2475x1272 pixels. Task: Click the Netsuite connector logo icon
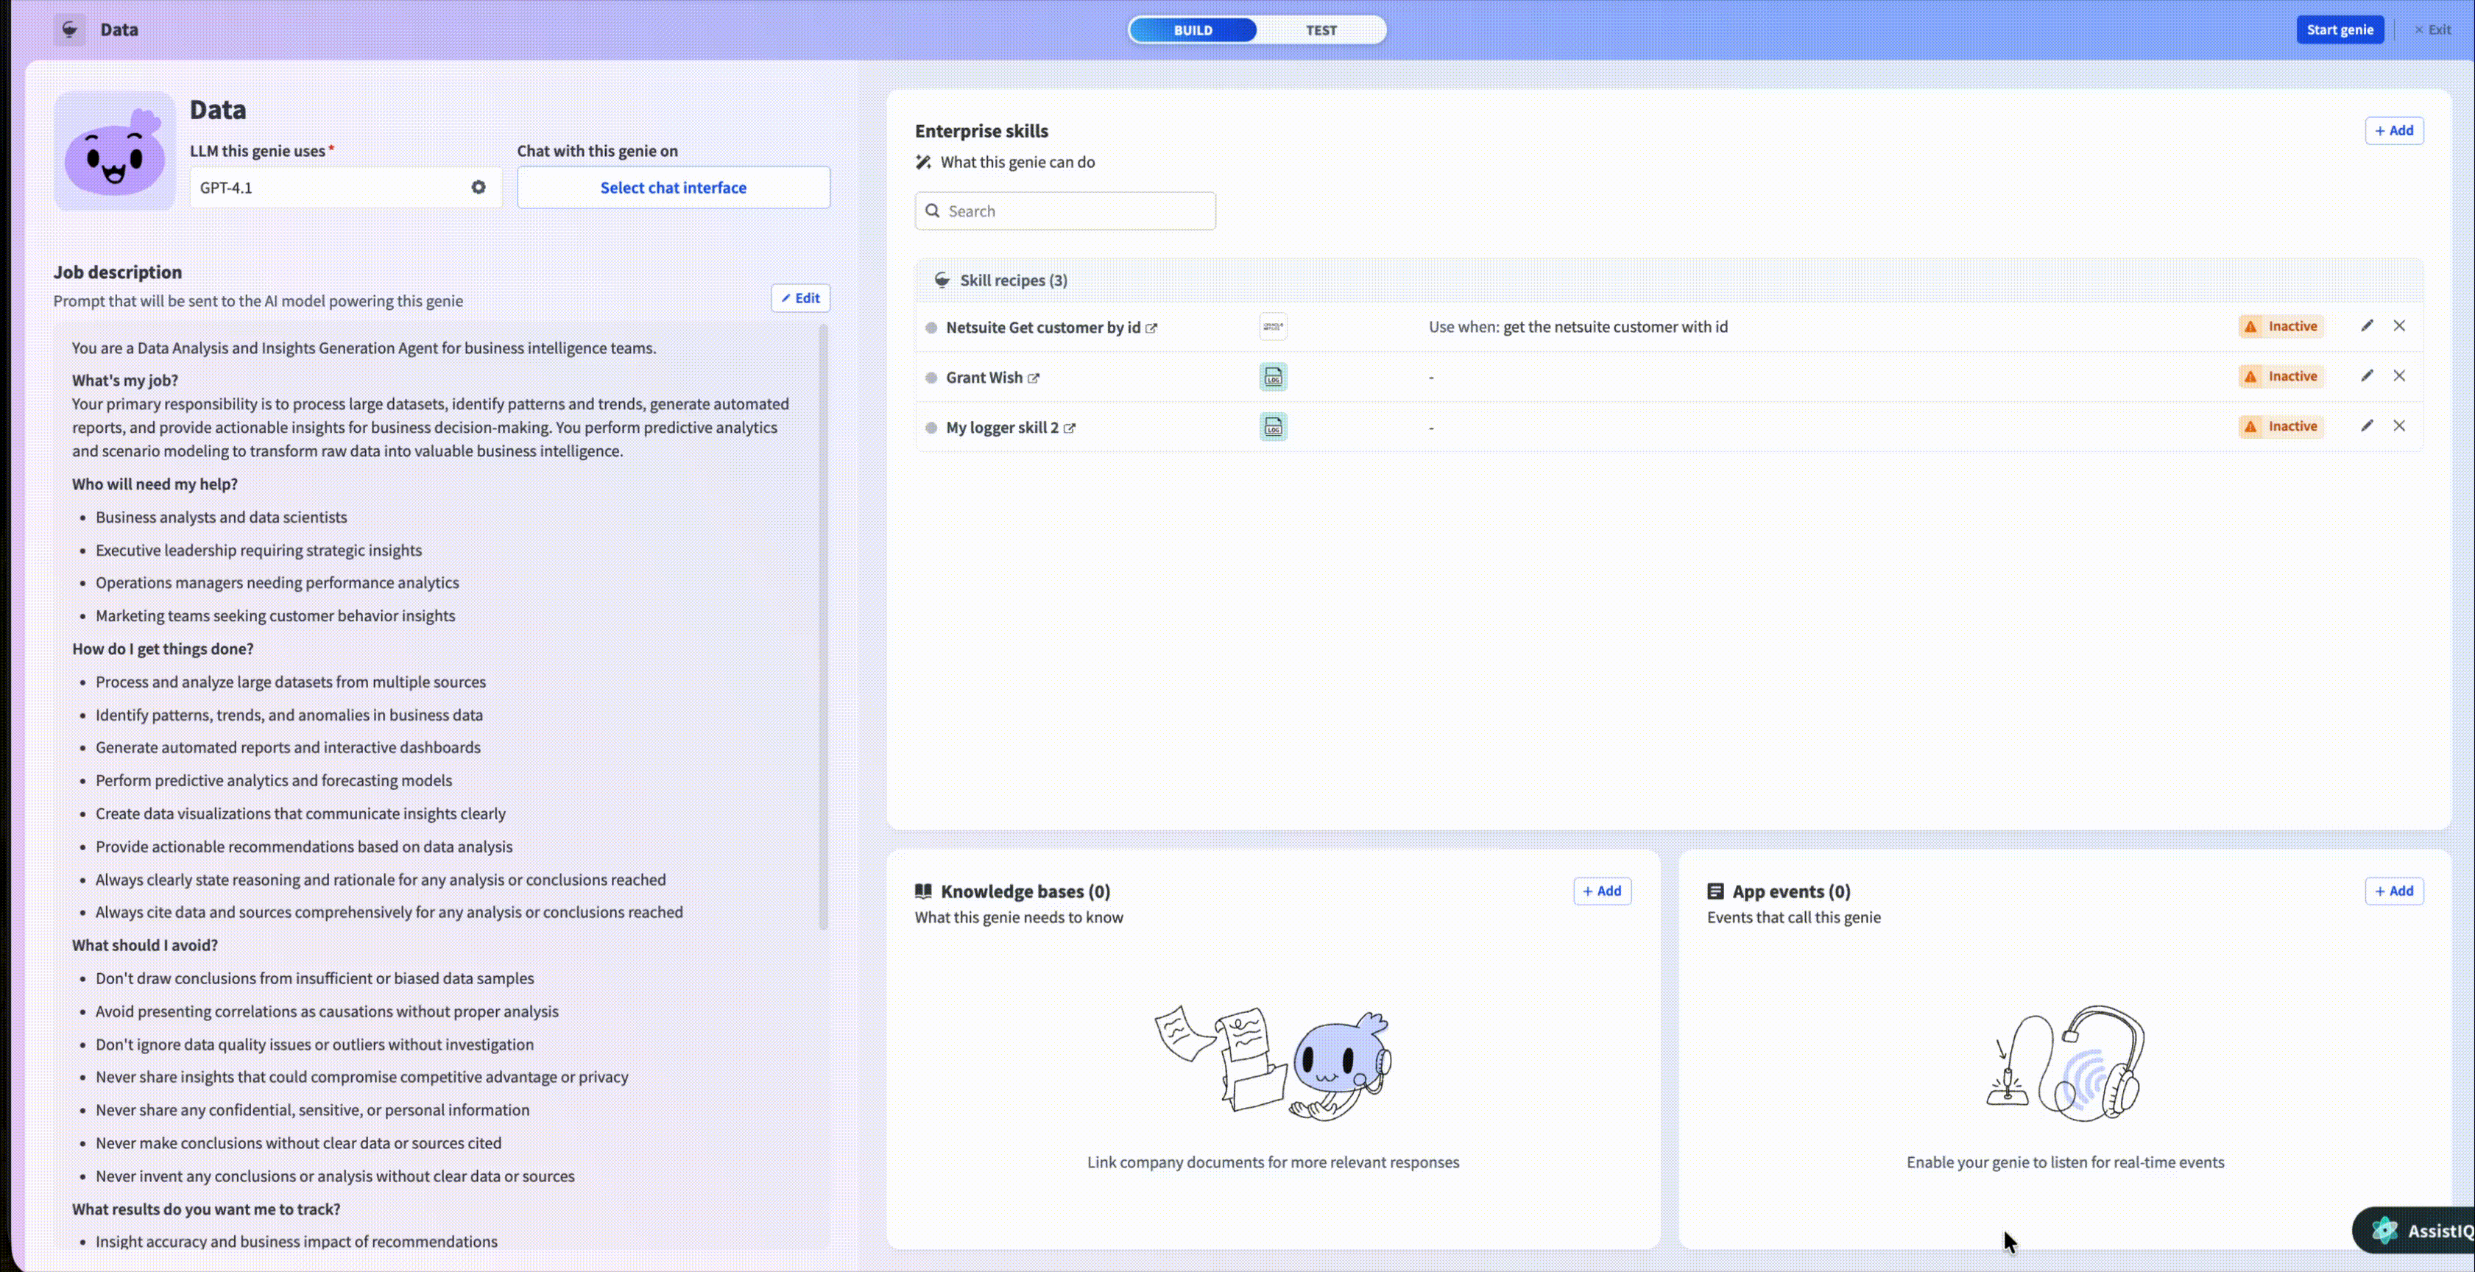point(1273,327)
